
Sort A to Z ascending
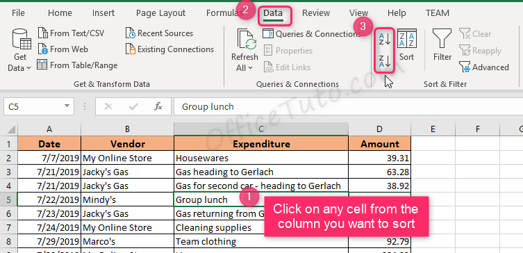[x=384, y=40]
